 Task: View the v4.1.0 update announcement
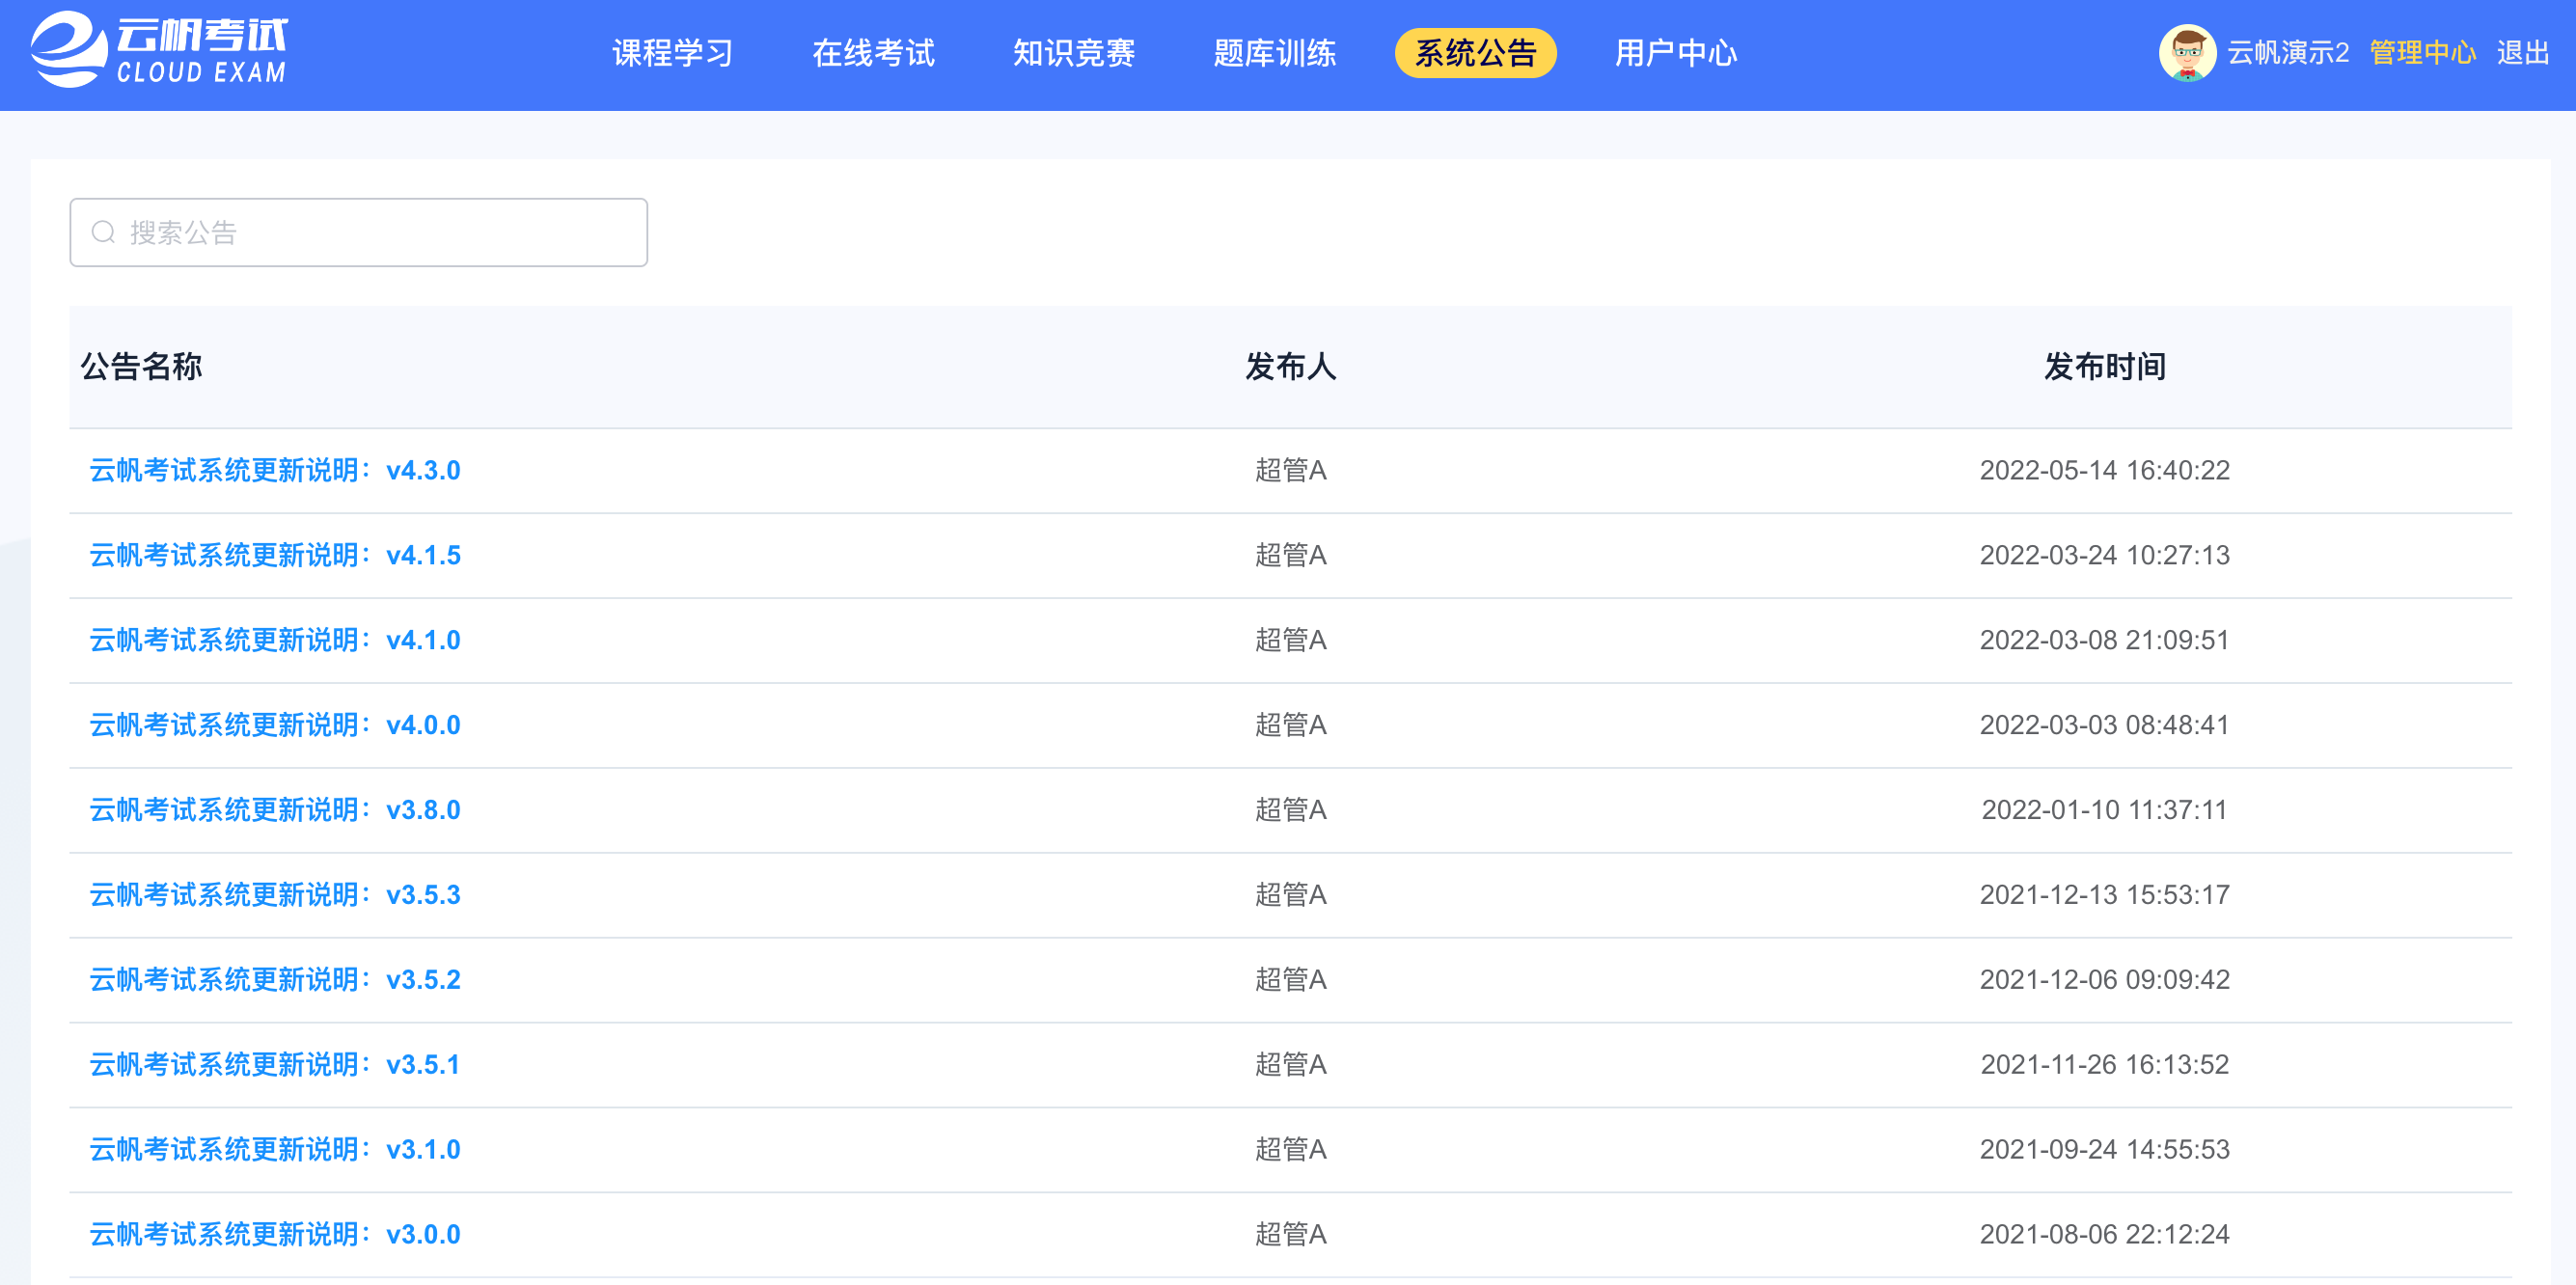(275, 641)
